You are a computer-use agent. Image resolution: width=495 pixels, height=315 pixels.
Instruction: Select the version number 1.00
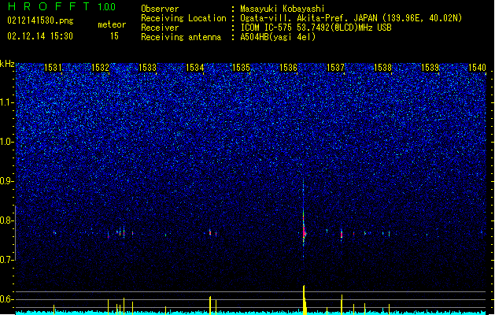pos(107,7)
